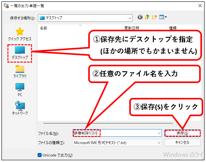Select Desktop in the places sidebar
This screenshot has height=162, width=206.
[20, 53]
